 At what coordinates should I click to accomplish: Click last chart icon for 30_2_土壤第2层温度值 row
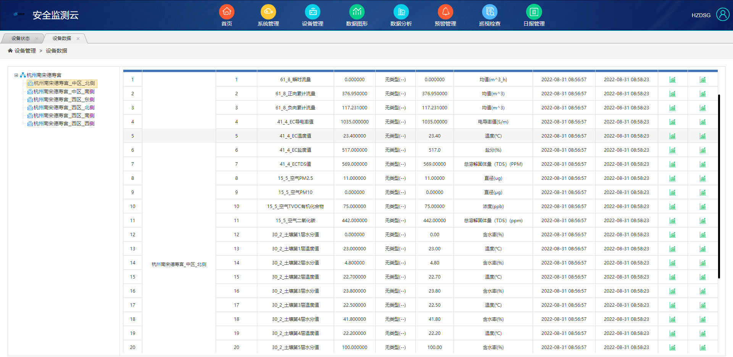(703, 277)
